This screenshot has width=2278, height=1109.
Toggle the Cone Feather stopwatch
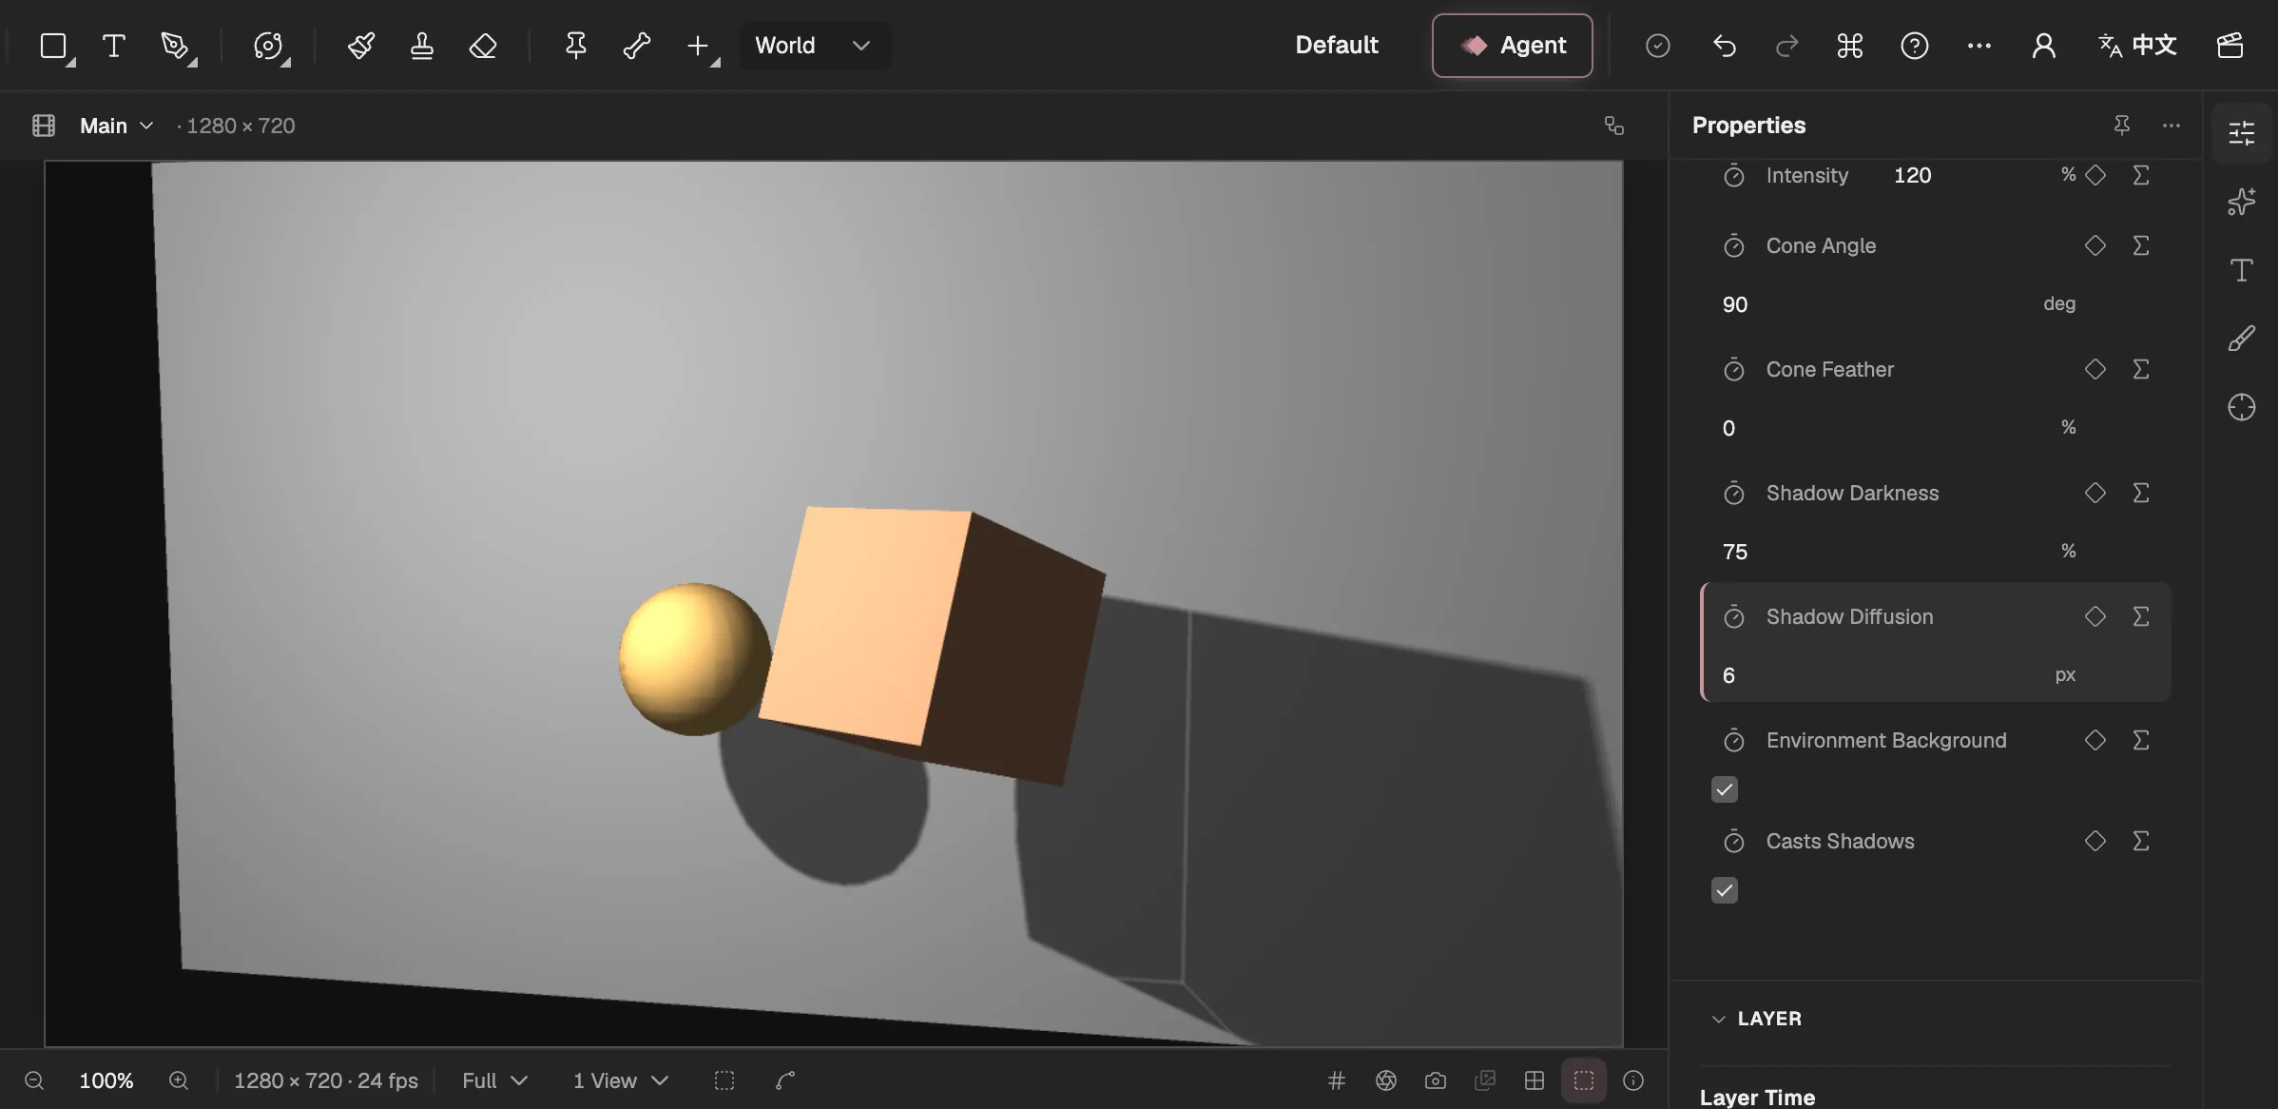point(1734,369)
